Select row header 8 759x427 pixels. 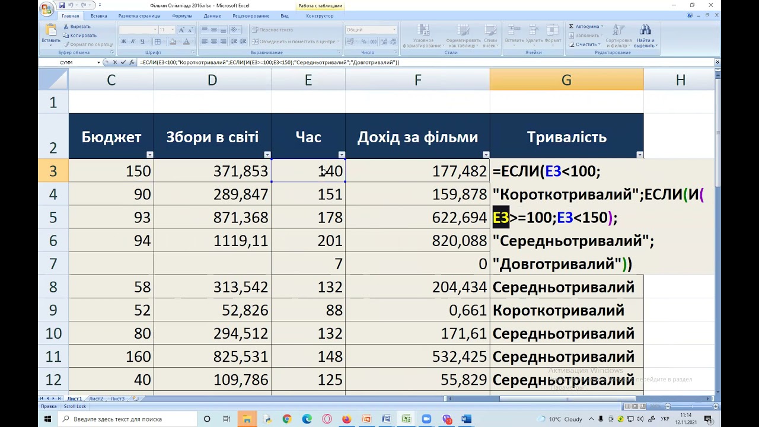click(53, 287)
